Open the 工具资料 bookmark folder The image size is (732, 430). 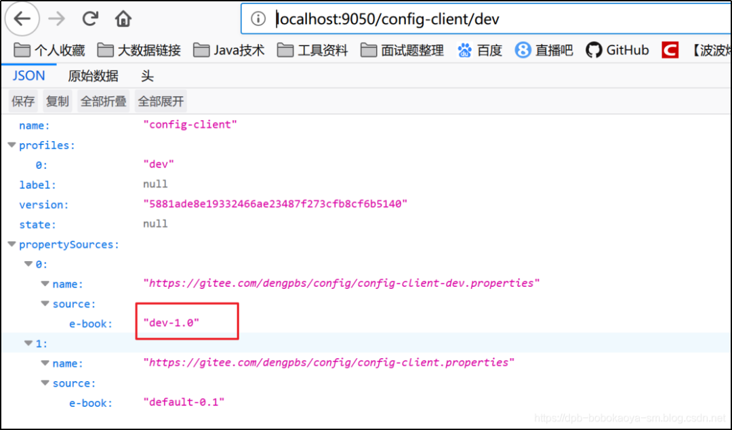pos(312,50)
